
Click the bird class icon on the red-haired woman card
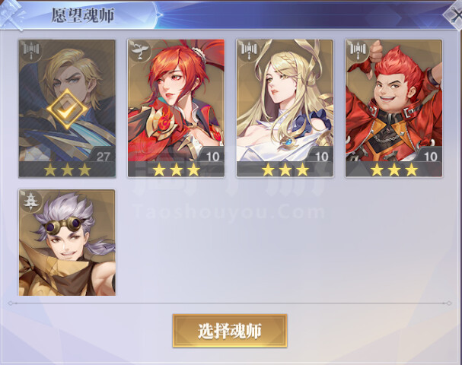point(140,52)
